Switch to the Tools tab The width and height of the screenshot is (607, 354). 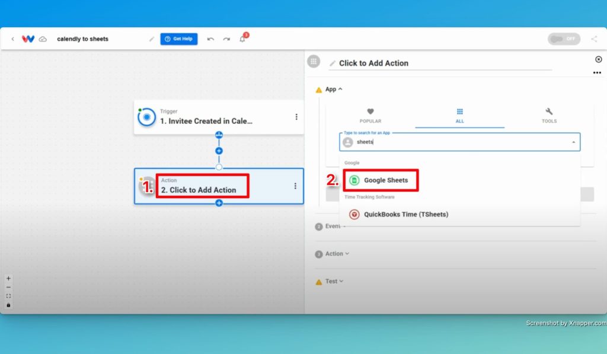pyautogui.click(x=549, y=116)
